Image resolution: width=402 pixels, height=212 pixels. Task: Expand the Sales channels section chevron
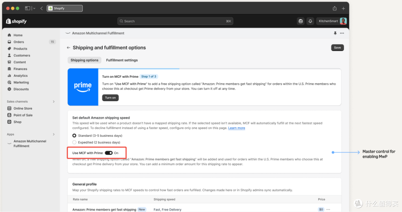click(x=54, y=102)
